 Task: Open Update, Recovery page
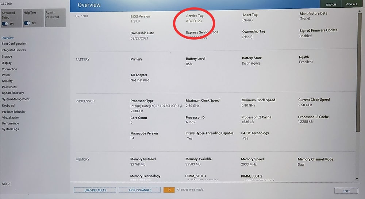[13, 93]
